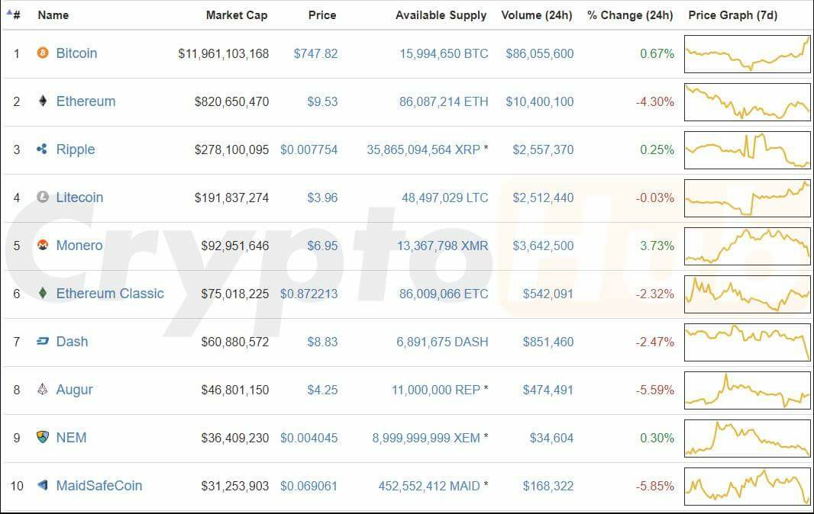Viewport: 814px width, 514px height.
Task: Click the Ripple logo icon
Action: click(x=42, y=149)
